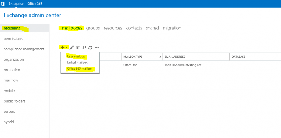The height and width of the screenshot is (138, 281).
Task: Choose Office 365 mailbox menu entry
Action: pos(80,69)
